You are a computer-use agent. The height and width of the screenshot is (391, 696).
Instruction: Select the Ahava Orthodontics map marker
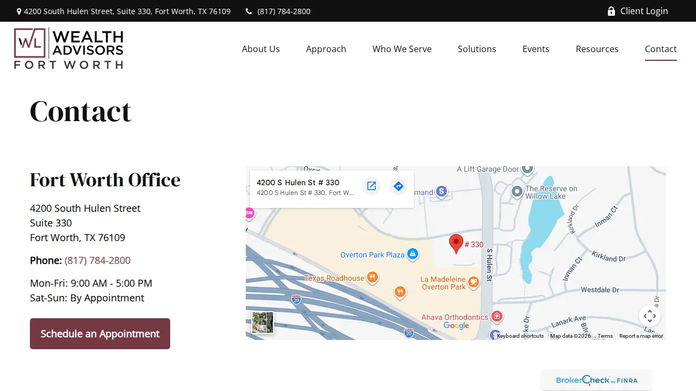(x=496, y=316)
